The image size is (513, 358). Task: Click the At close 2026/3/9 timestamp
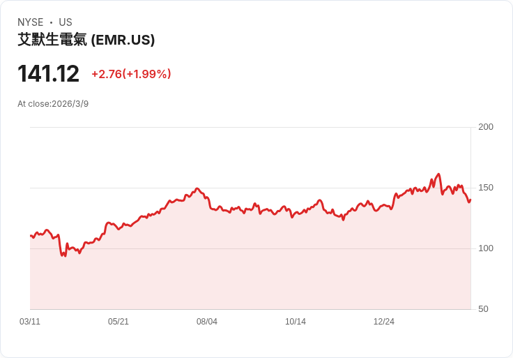coord(53,104)
